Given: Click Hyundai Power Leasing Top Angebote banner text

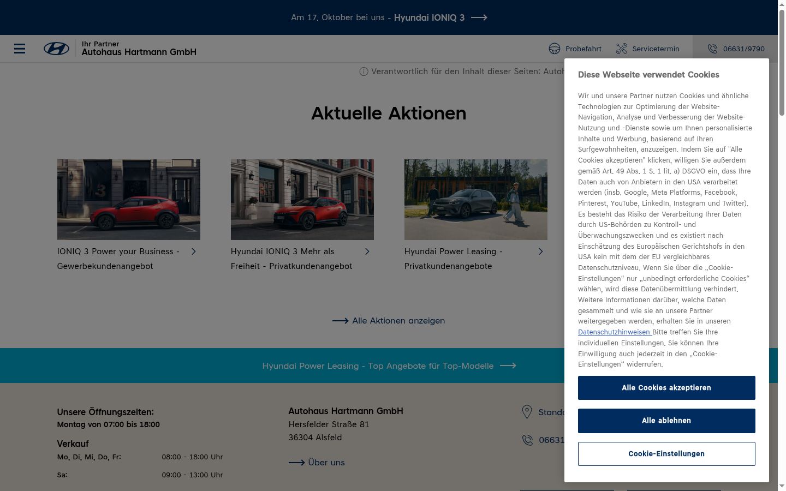Looking at the screenshot, I should (x=378, y=366).
